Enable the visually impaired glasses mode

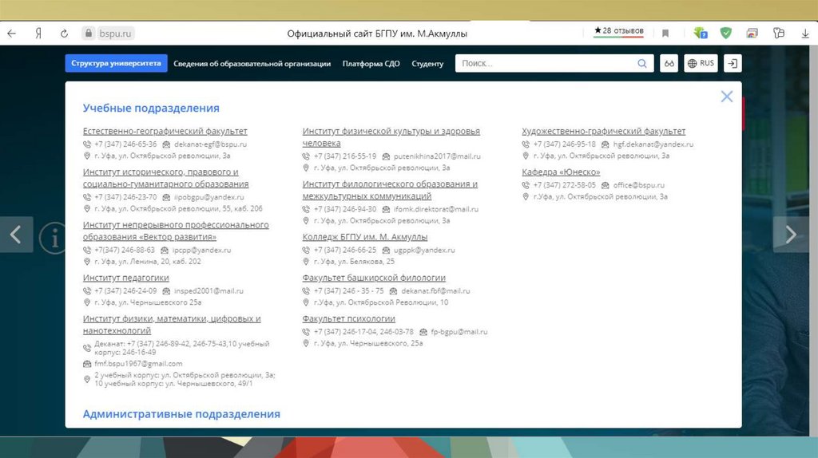[669, 64]
